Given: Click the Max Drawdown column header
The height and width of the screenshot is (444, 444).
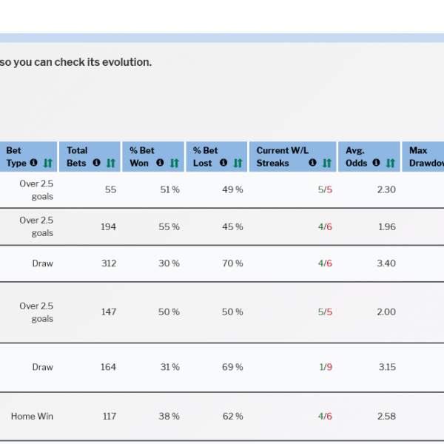Looking at the screenshot, I should coord(425,156).
